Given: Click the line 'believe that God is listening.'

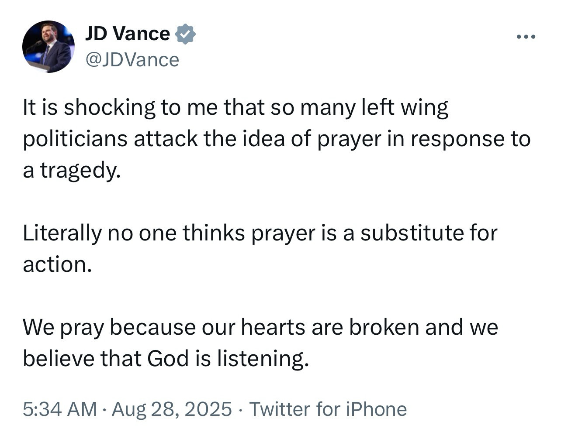Looking at the screenshot, I should point(166,359).
